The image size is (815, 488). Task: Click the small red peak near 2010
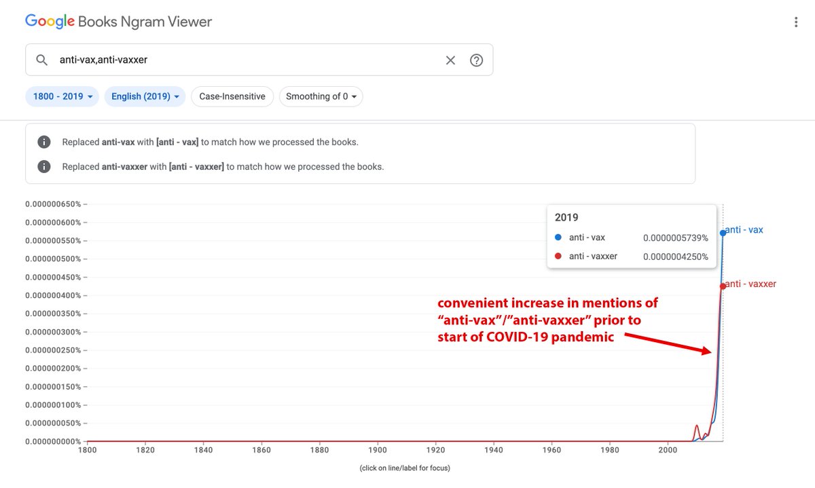(x=697, y=426)
